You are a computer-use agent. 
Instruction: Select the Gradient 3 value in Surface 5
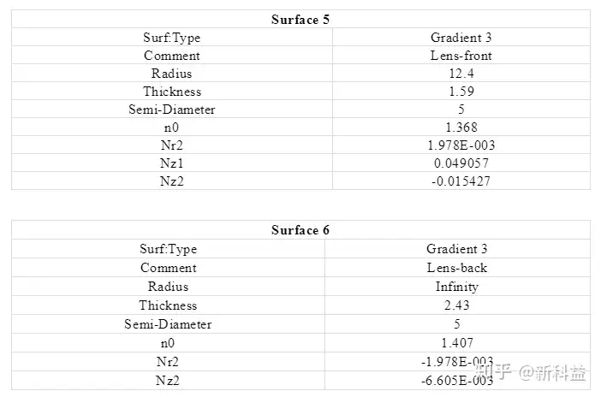pos(461,38)
